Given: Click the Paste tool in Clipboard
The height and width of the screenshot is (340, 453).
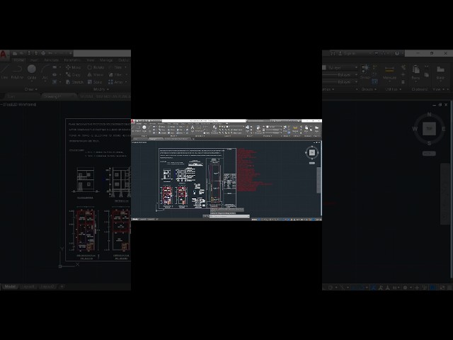Looking at the screenshot, I should pyautogui.click(x=415, y=72).
